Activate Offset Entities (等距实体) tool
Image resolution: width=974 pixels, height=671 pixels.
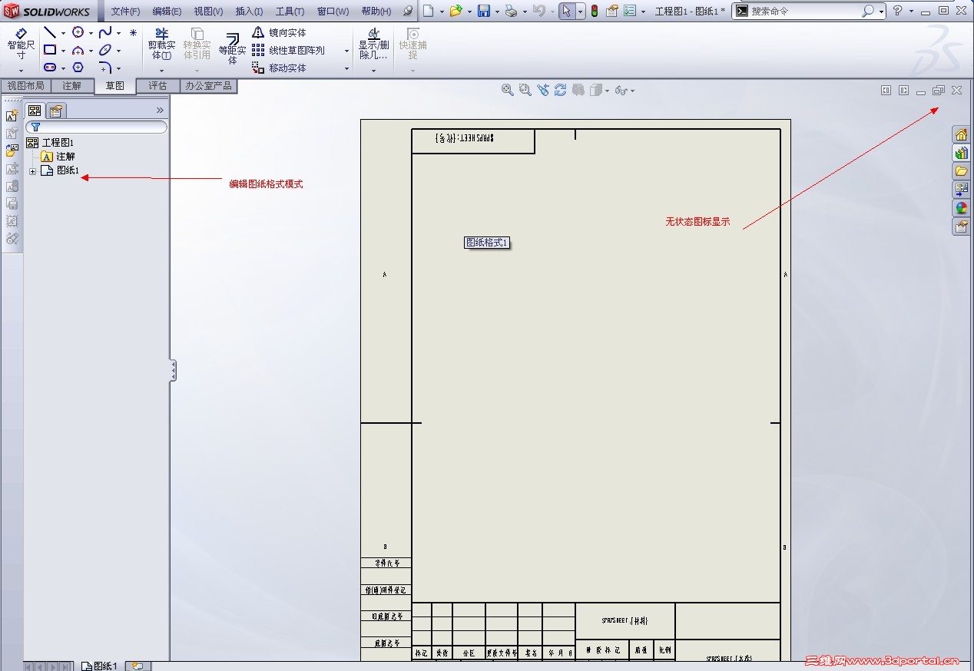[x=232, y=48]
